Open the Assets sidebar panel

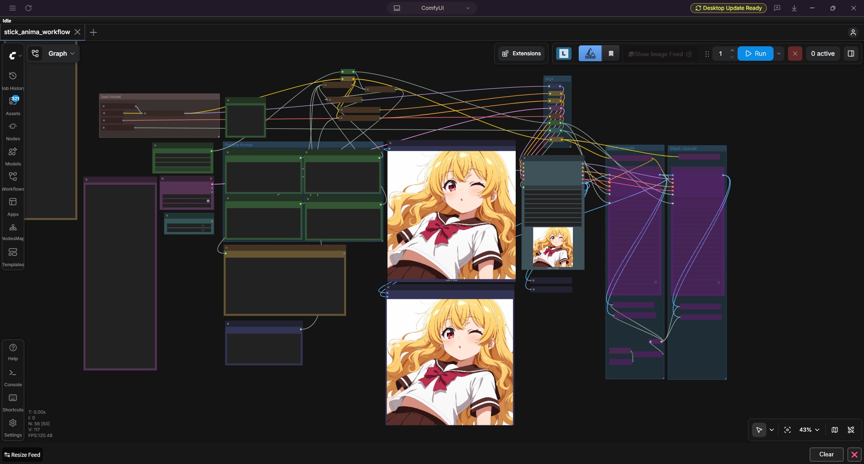point(13,105)
